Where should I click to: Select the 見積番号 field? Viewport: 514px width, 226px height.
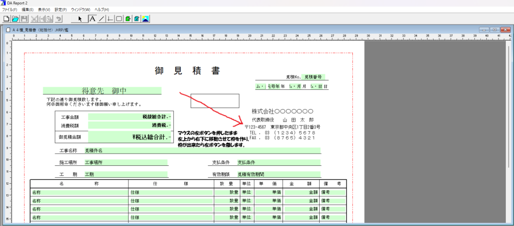click(x=313, y=77)
